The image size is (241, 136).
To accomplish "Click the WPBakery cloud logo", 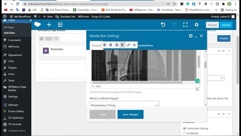I will click(37, 24).
